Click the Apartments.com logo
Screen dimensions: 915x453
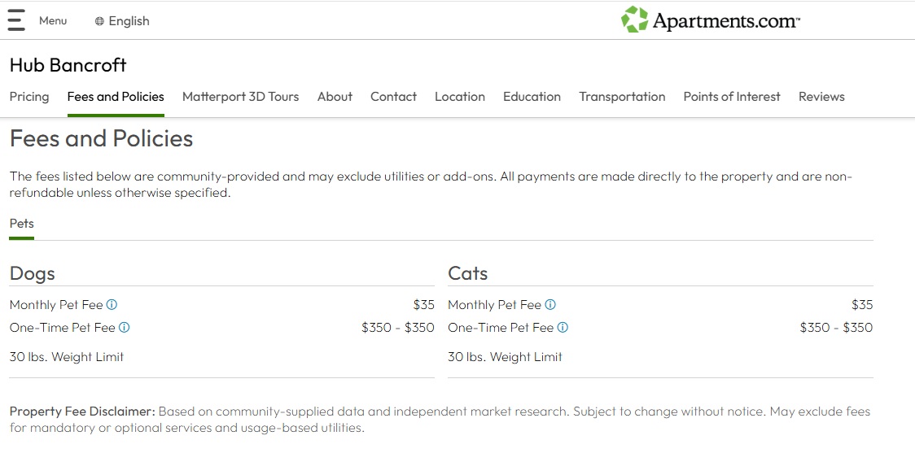[710, 20]
